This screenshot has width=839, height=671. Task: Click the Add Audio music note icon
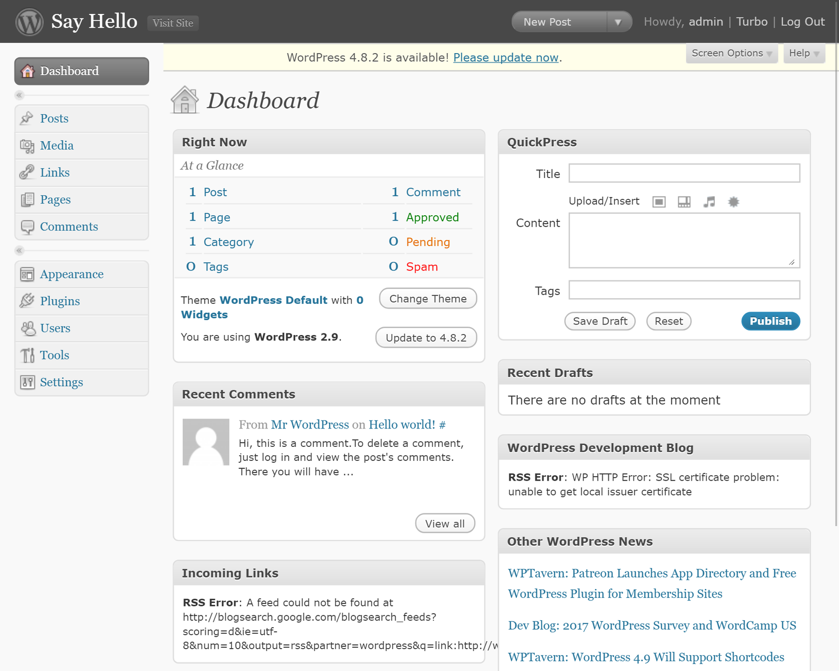pos(709,202)
